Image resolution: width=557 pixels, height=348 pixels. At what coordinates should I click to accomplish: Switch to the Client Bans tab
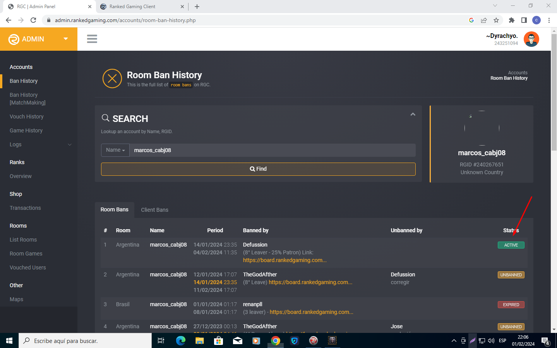coord(154,210)
